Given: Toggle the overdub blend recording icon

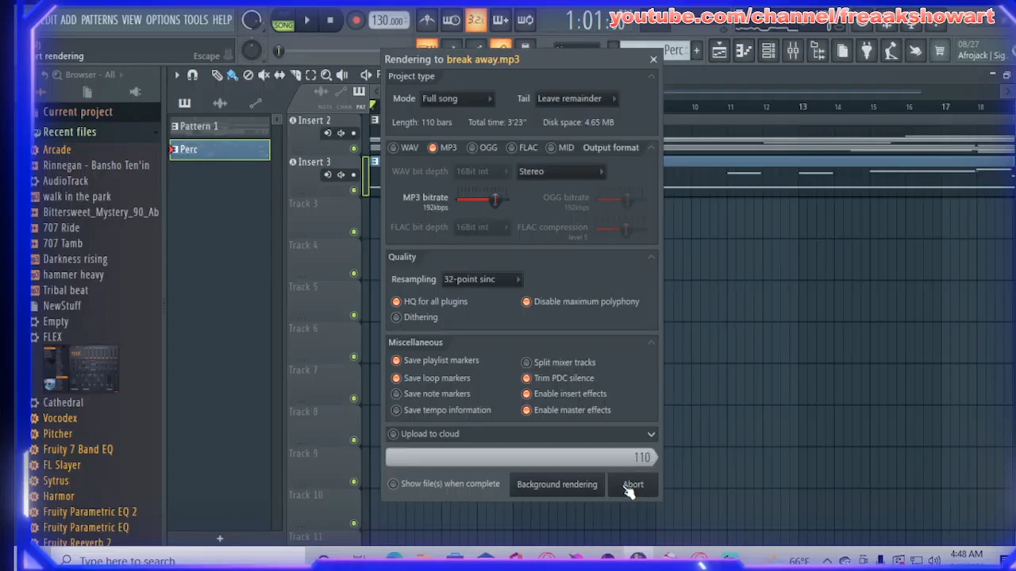Looking at the screenshot, I should click(x=501, y=20).
